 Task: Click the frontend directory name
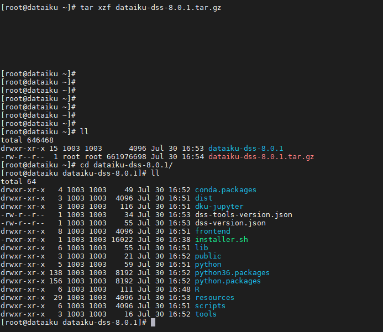pyautogui.click(x=213, y=231)
